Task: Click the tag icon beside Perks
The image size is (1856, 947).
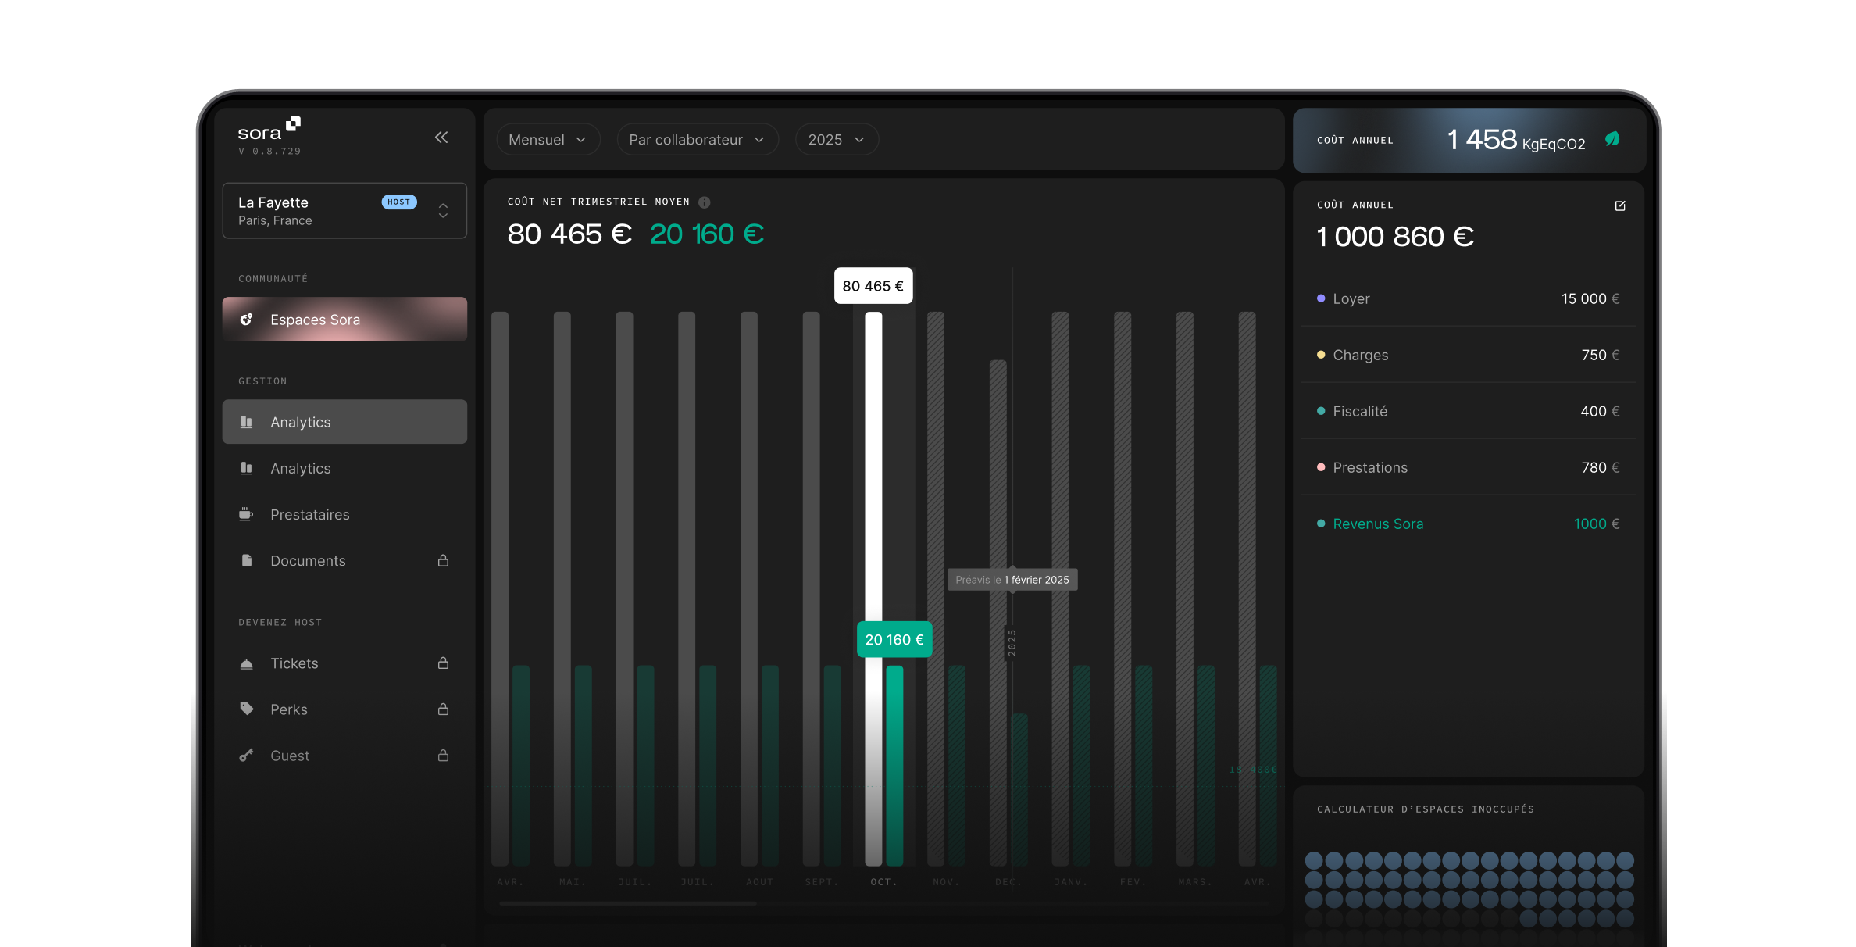Action: (x=246, y=709)
